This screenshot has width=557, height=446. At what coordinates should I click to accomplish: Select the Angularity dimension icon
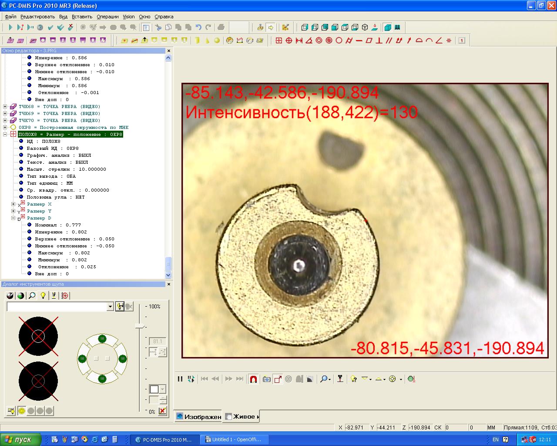439,41
